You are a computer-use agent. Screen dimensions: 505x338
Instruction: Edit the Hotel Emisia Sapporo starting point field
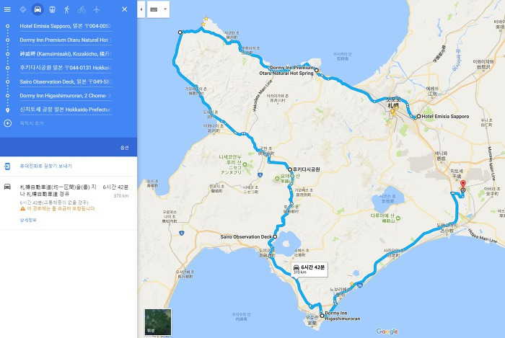click(66, 26)
